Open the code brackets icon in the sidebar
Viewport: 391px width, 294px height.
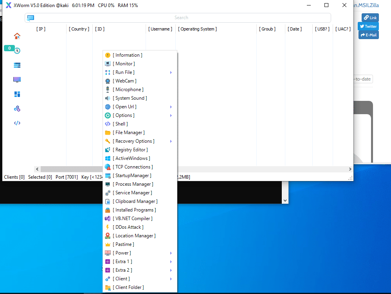17,123
